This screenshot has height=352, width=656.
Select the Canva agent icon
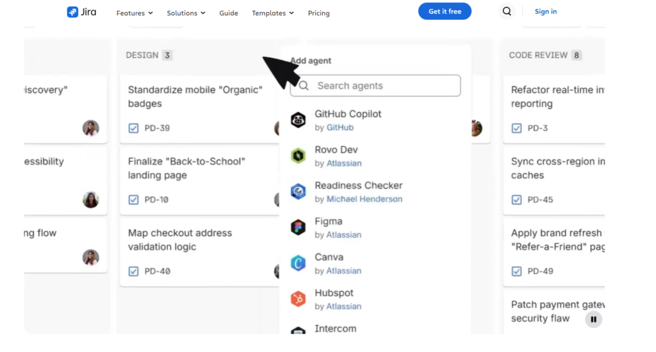[299, 264]
